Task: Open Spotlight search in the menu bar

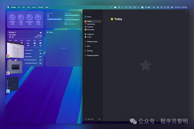Action: coord(138,7)
